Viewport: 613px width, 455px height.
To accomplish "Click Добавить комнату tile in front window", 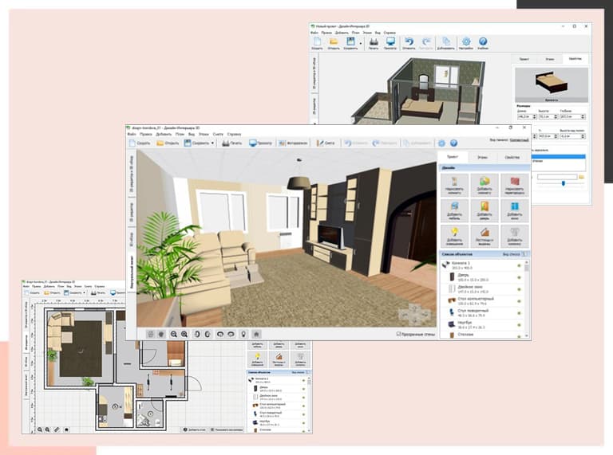I will (484, 185).
